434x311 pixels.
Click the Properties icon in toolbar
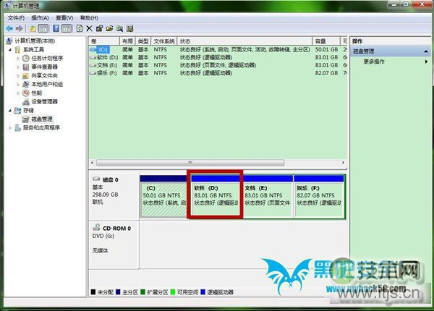point(99,28)
